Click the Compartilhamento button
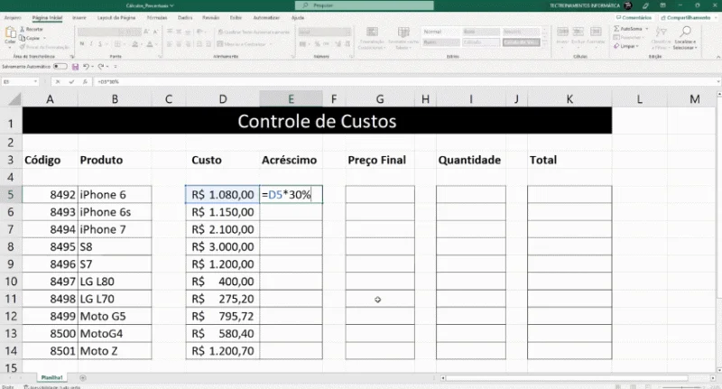 pyautogui.click(x=686, y=17)
